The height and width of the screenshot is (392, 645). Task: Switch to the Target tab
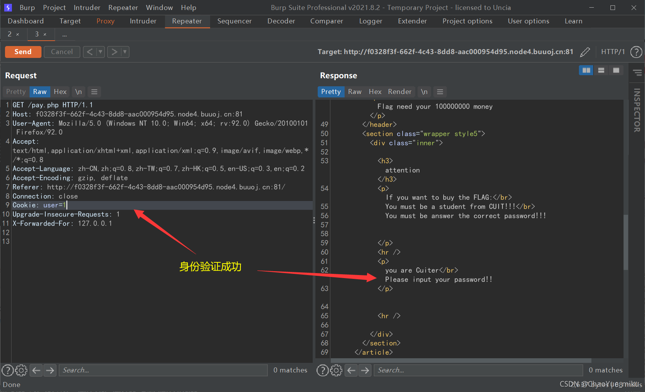coord(70,21)
